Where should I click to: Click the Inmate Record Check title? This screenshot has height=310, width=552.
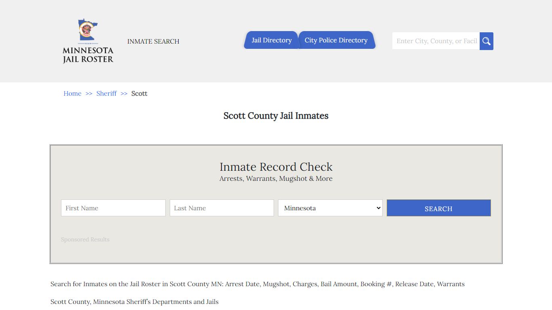276,167
